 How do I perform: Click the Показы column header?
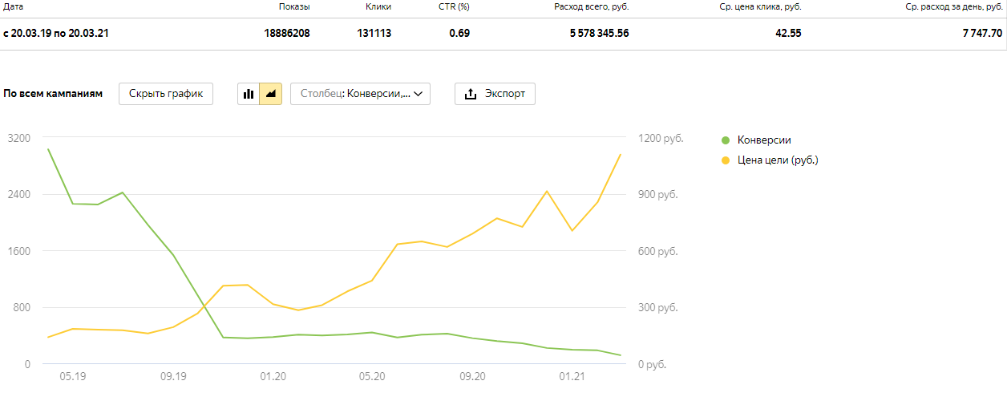tap(294, 6)
